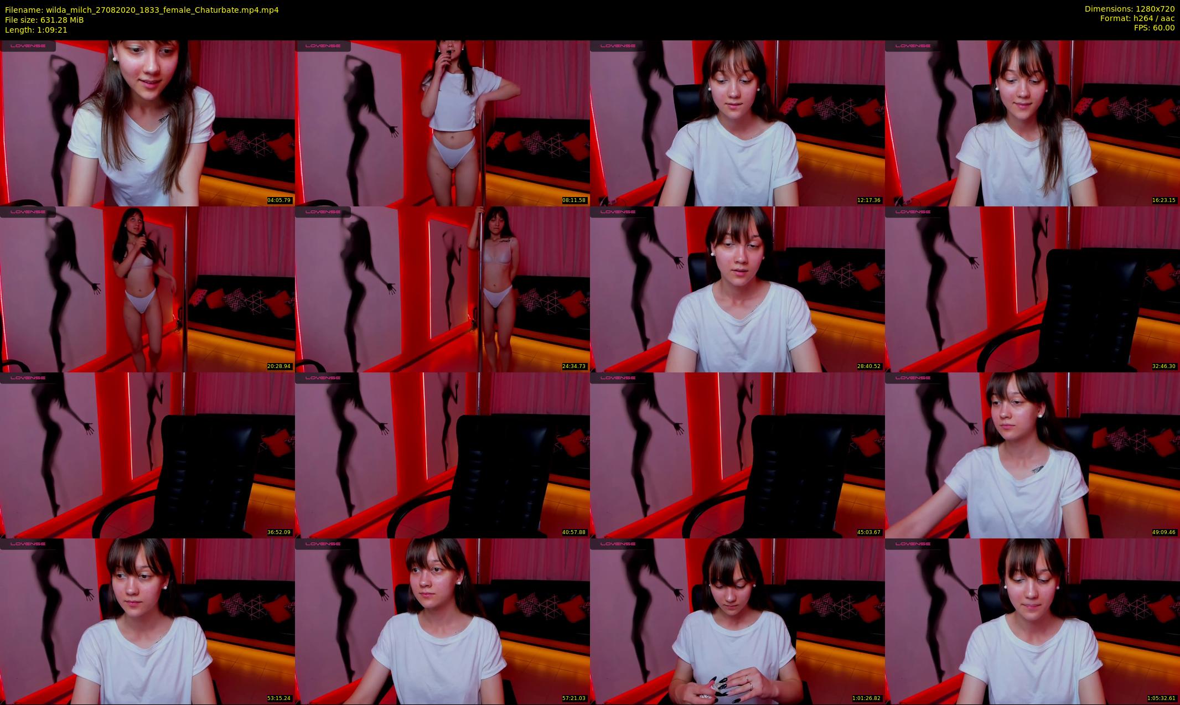Click the thumbnail timestamped 36:52.09
The height and width of the screenshot is (705, 1180).
[x=147, y=455]
